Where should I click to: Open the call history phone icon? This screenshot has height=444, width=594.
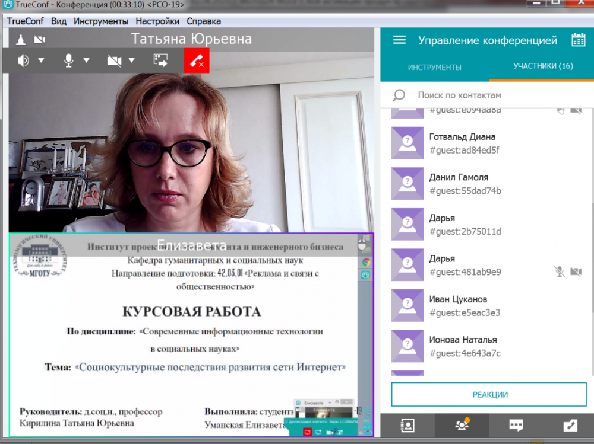tap(570, 426)
